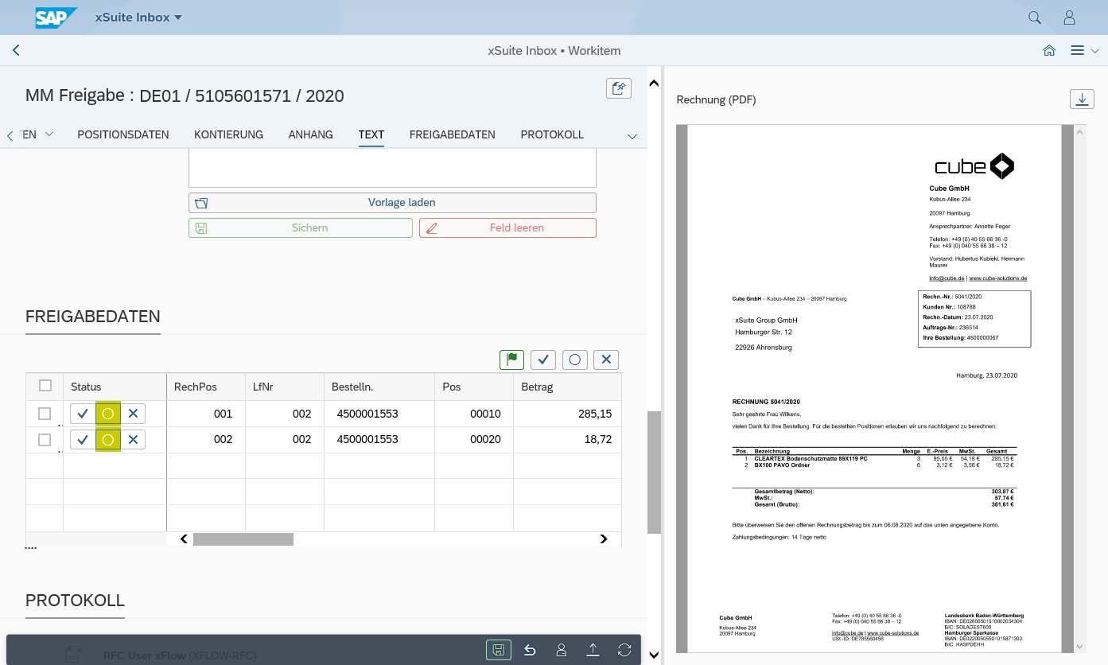1108x665 pixels.
Task: Click the undo arrow icon in footer toolbar
Action: (530, 650)
